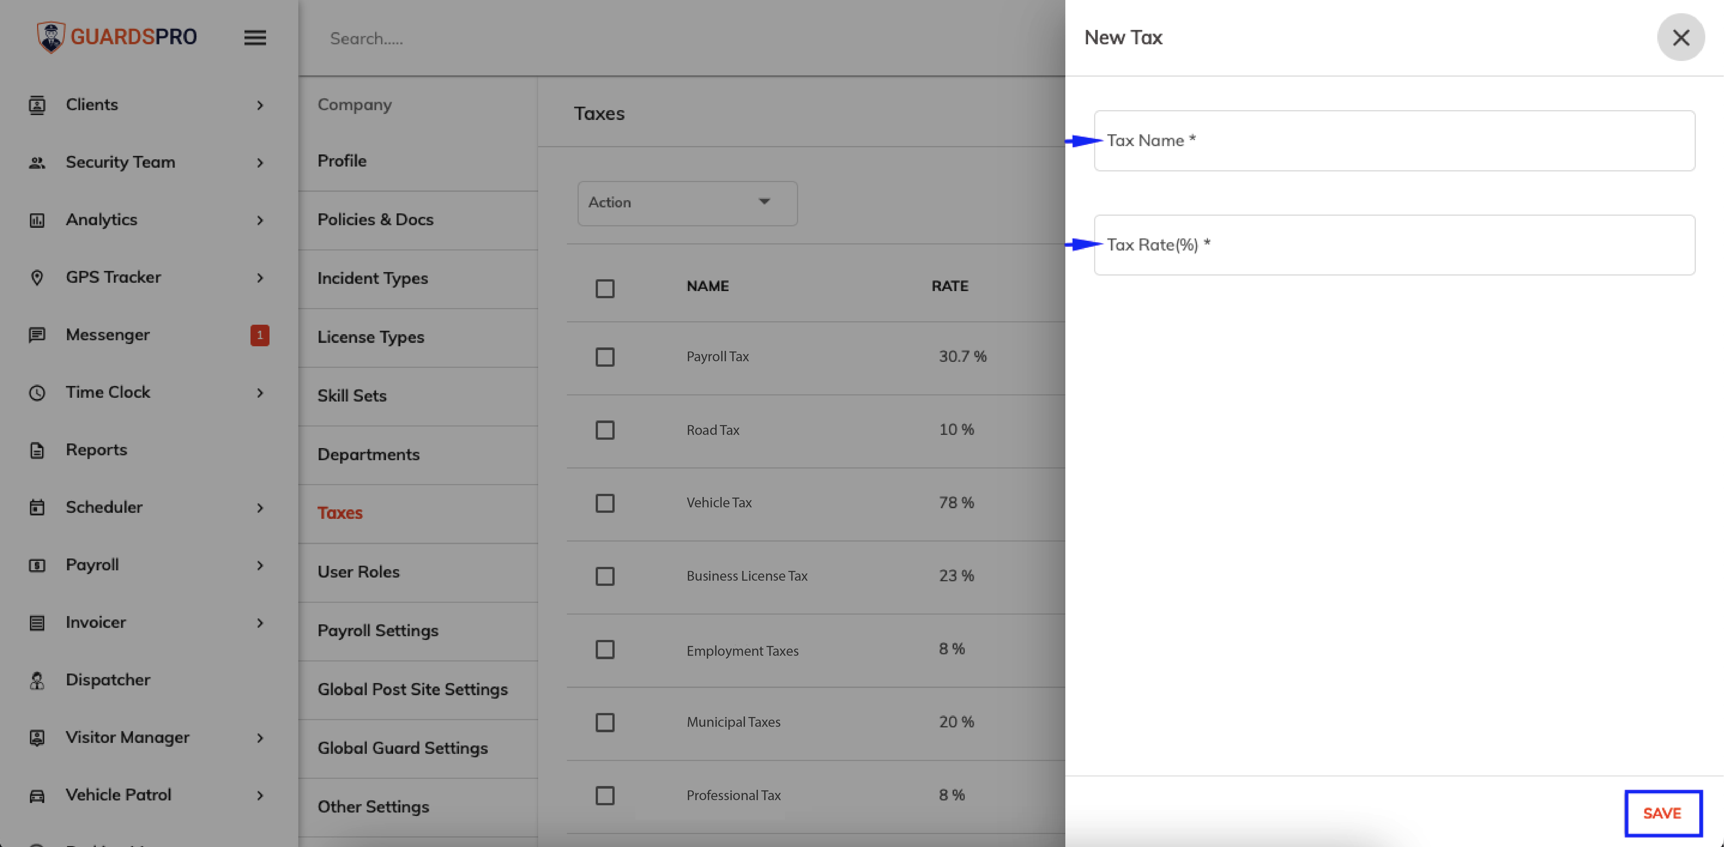
Task: Click the Payroll money icon
Action: pos(37,565)
